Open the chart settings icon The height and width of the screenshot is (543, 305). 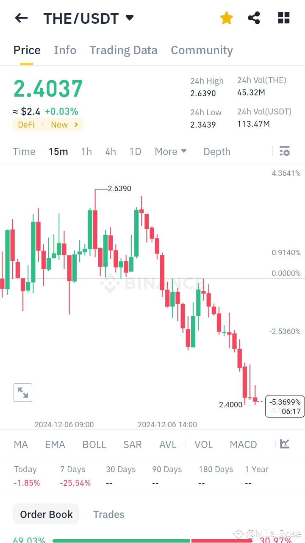coord(284,151)
